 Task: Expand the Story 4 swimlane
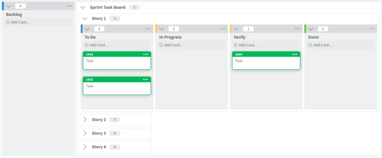click(85, 147)
